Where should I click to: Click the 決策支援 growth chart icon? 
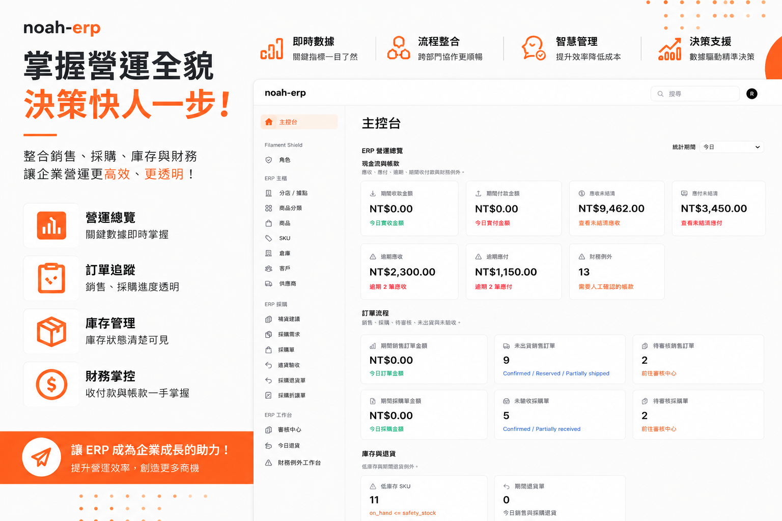pos(669,49)
